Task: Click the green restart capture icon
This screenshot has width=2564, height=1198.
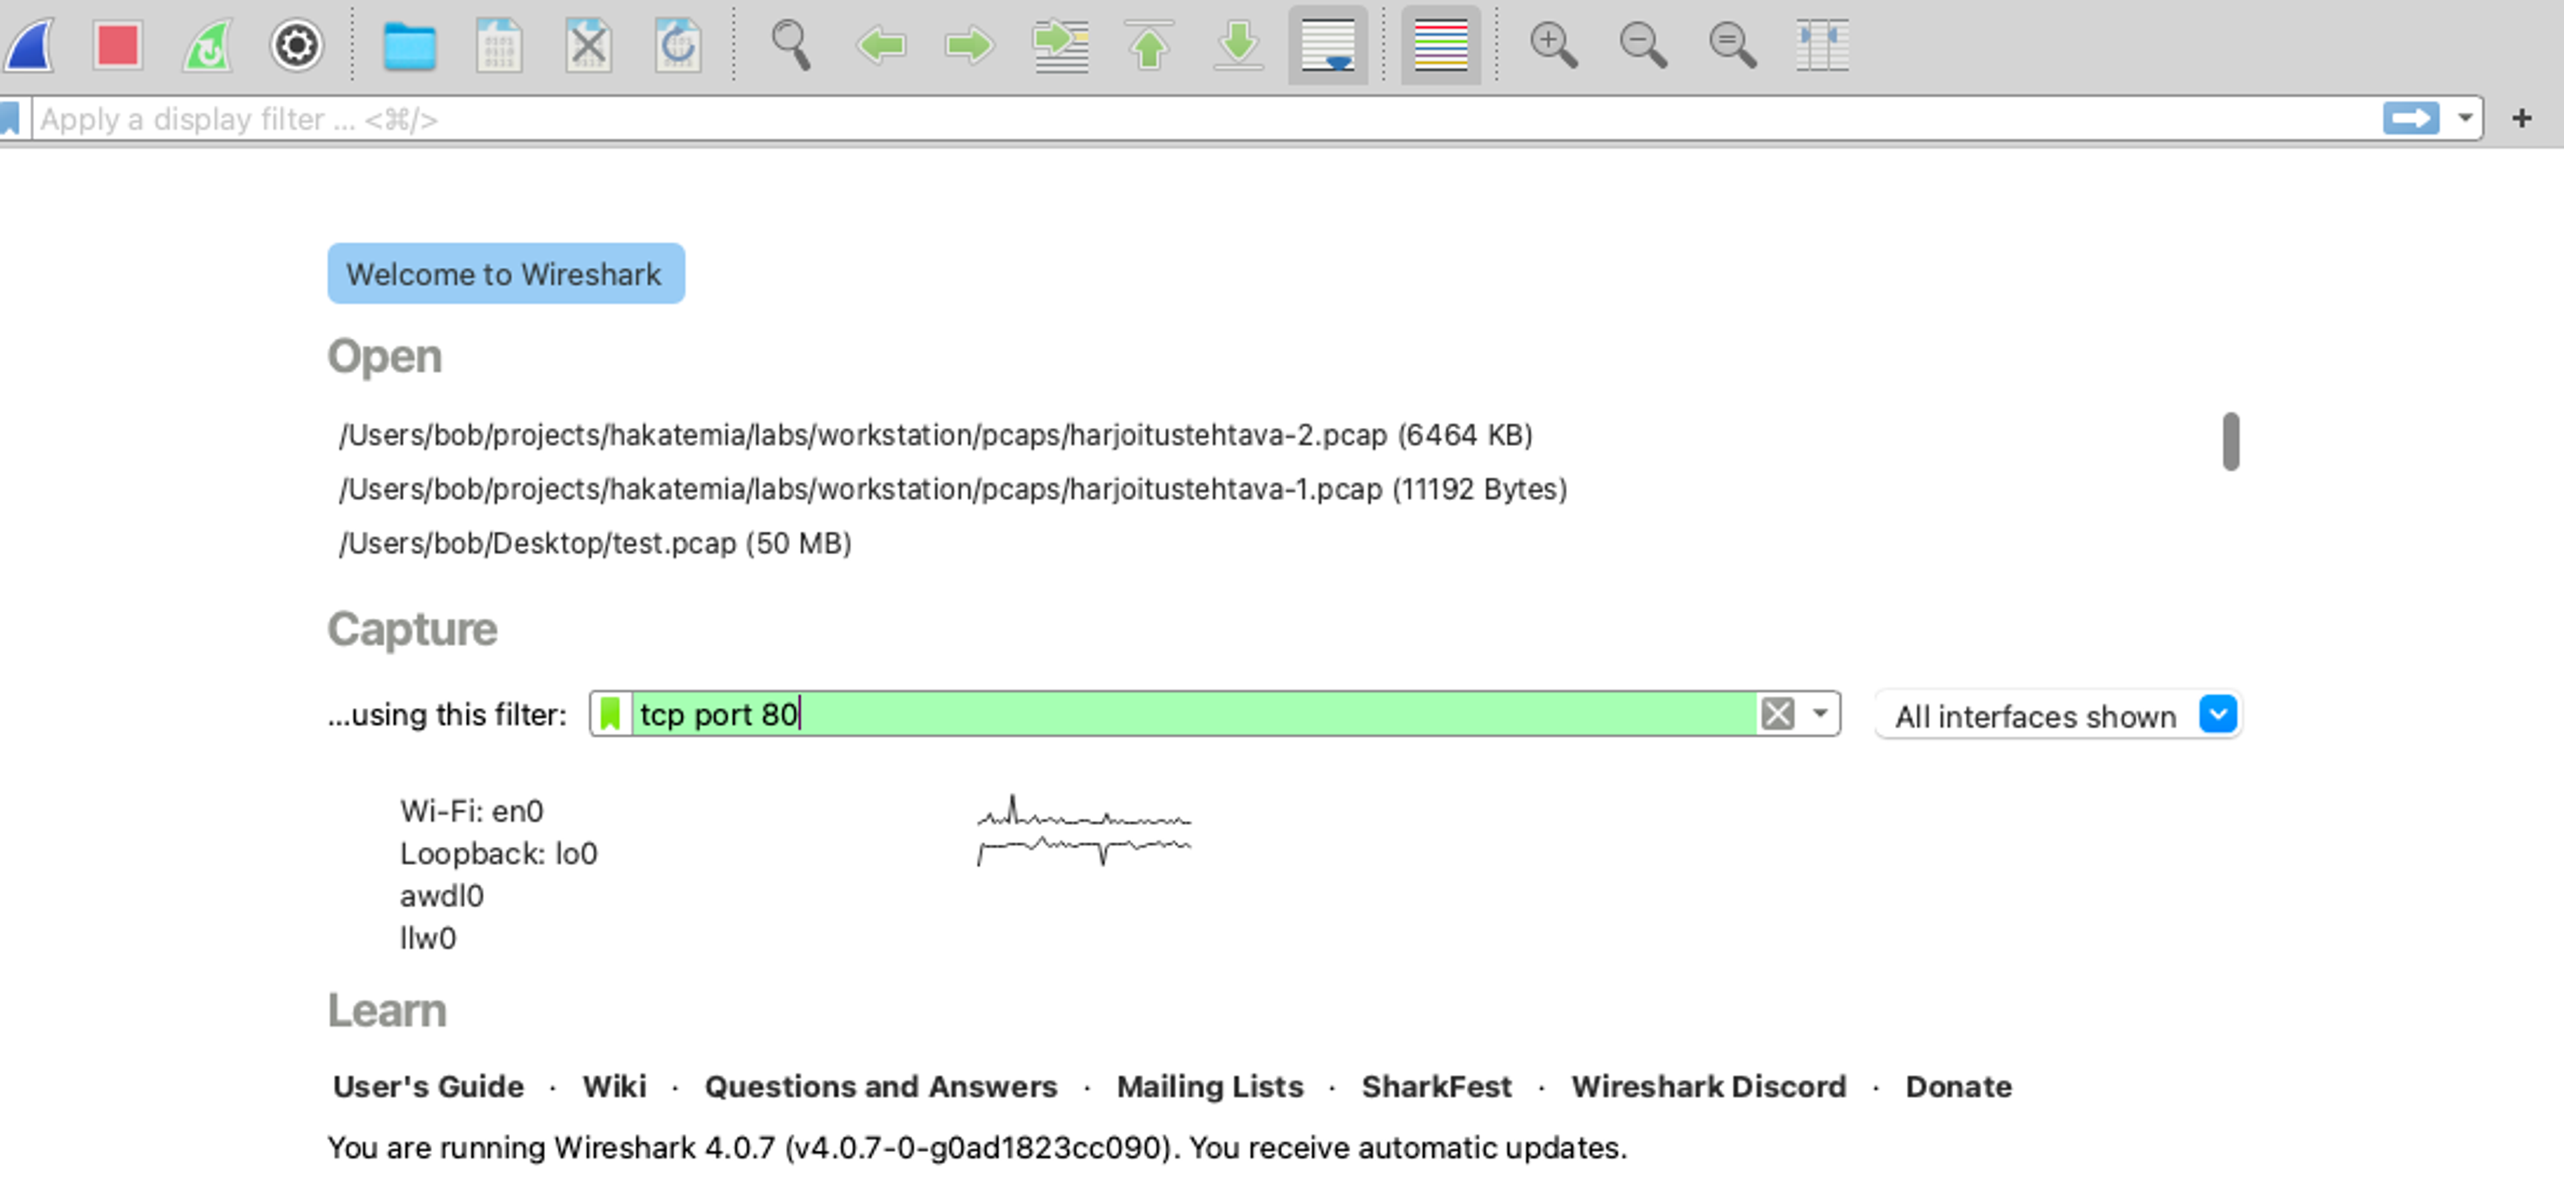Action: (x=207, y=45)
